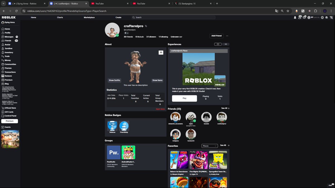335x188 pixels.
Task: Open friend crafterelpro2's avatar
Action: [222, 117]
